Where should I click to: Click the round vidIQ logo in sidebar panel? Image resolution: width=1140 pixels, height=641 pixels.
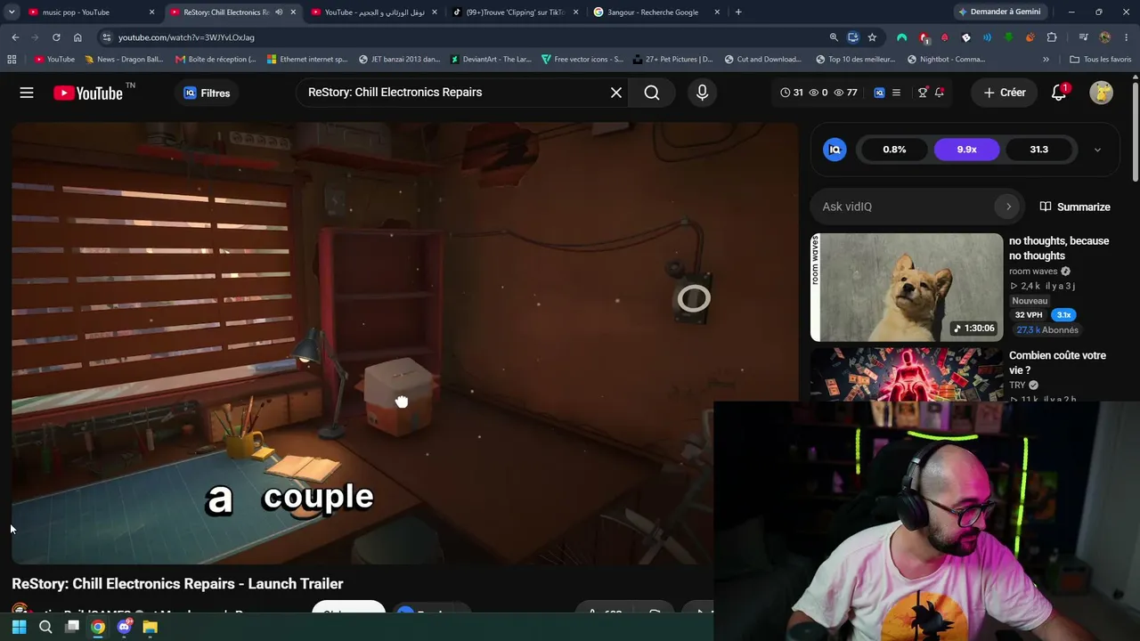coord(835,150)
